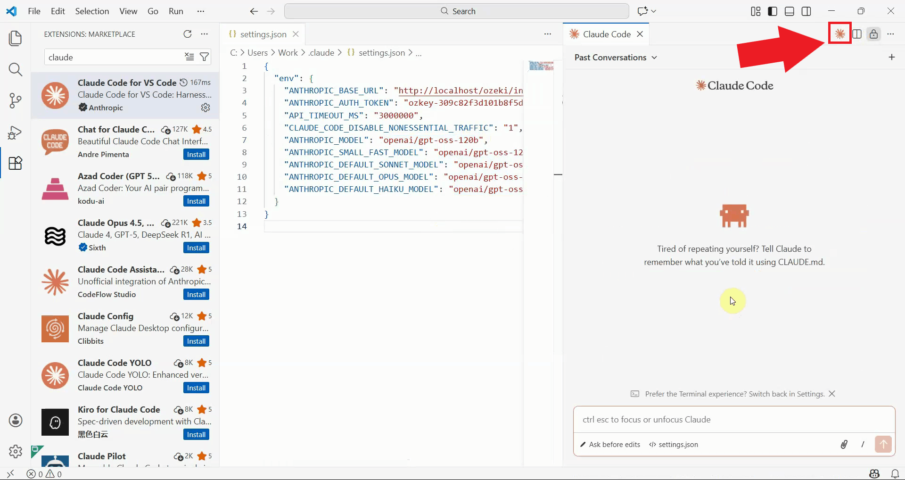Install Chat for Claude Code extension
Viewport: 905px width, 480px height.
(196, 154)
